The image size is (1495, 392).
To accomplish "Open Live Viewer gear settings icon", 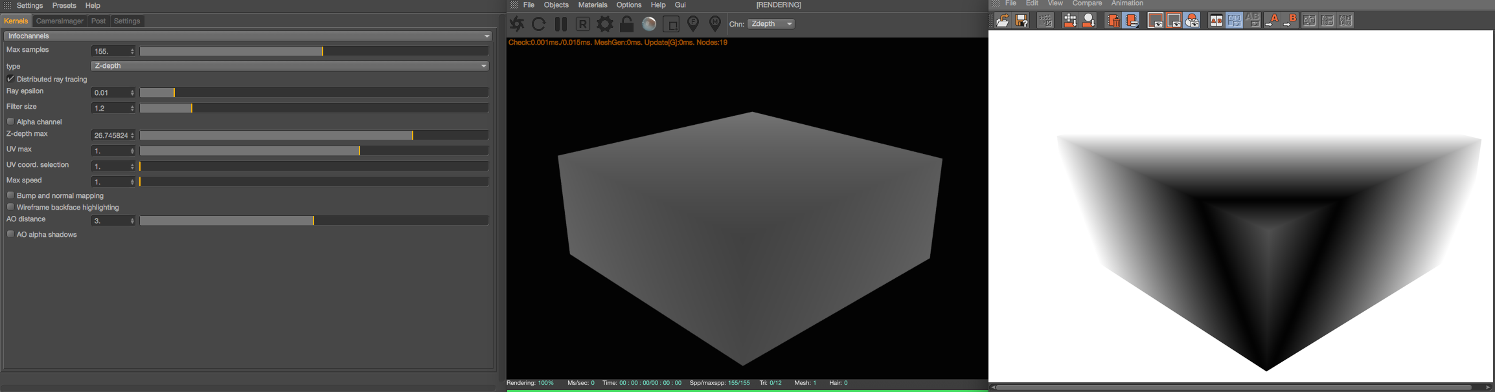I will 605,24.
